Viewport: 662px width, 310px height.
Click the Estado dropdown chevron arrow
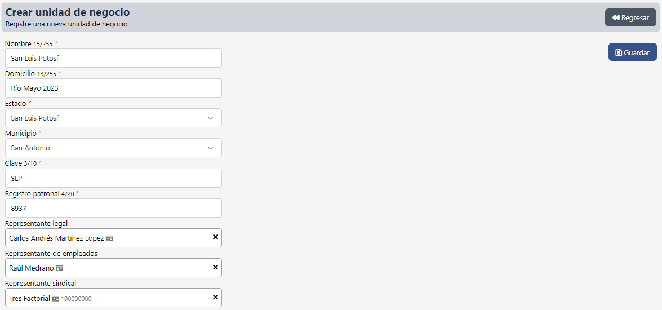[x=211, y=118]
